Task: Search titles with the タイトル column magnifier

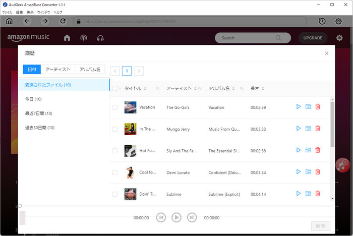Action: pyautogui.click(x=157, y=89)
